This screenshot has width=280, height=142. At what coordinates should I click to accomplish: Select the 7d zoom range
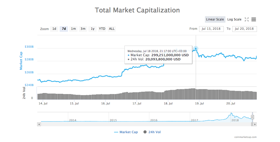pos(64,29)
